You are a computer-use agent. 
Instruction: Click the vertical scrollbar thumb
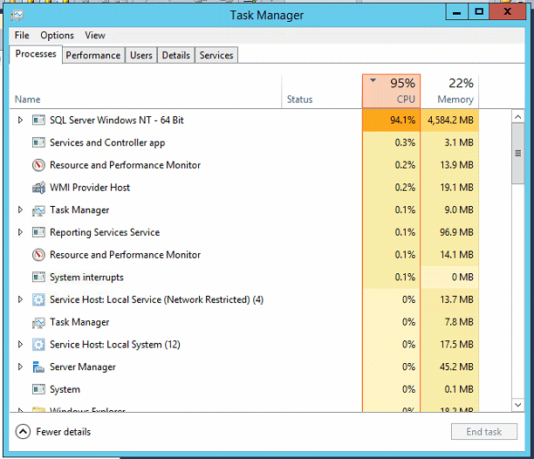tap(518, 154)
